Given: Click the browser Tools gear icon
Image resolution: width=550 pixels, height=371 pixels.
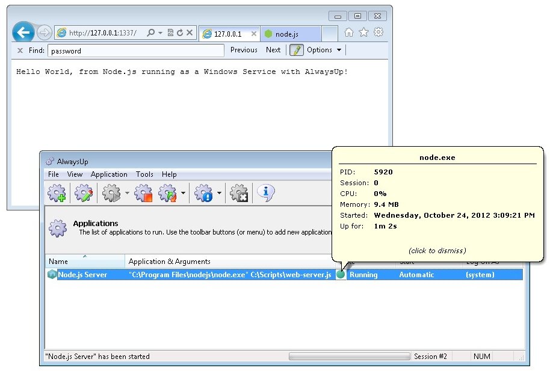Looking at the screenshot, I should 379,32.
